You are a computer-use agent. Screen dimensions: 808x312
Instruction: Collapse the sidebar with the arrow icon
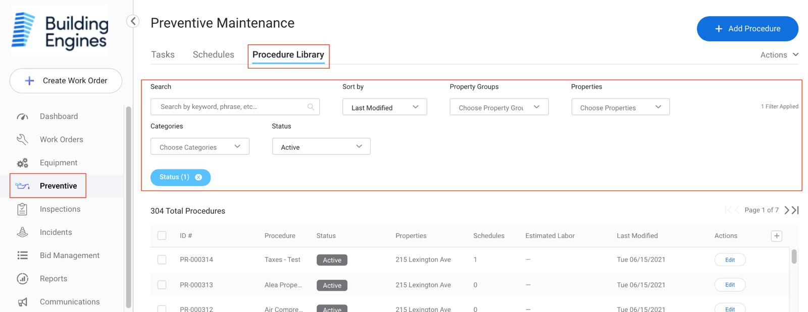click(x=133, y=21)
